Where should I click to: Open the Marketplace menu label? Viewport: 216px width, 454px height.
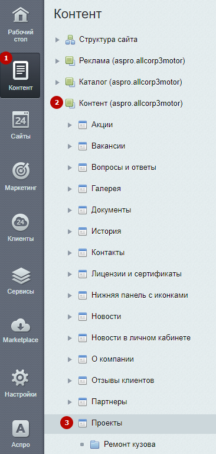coord(21,340)
